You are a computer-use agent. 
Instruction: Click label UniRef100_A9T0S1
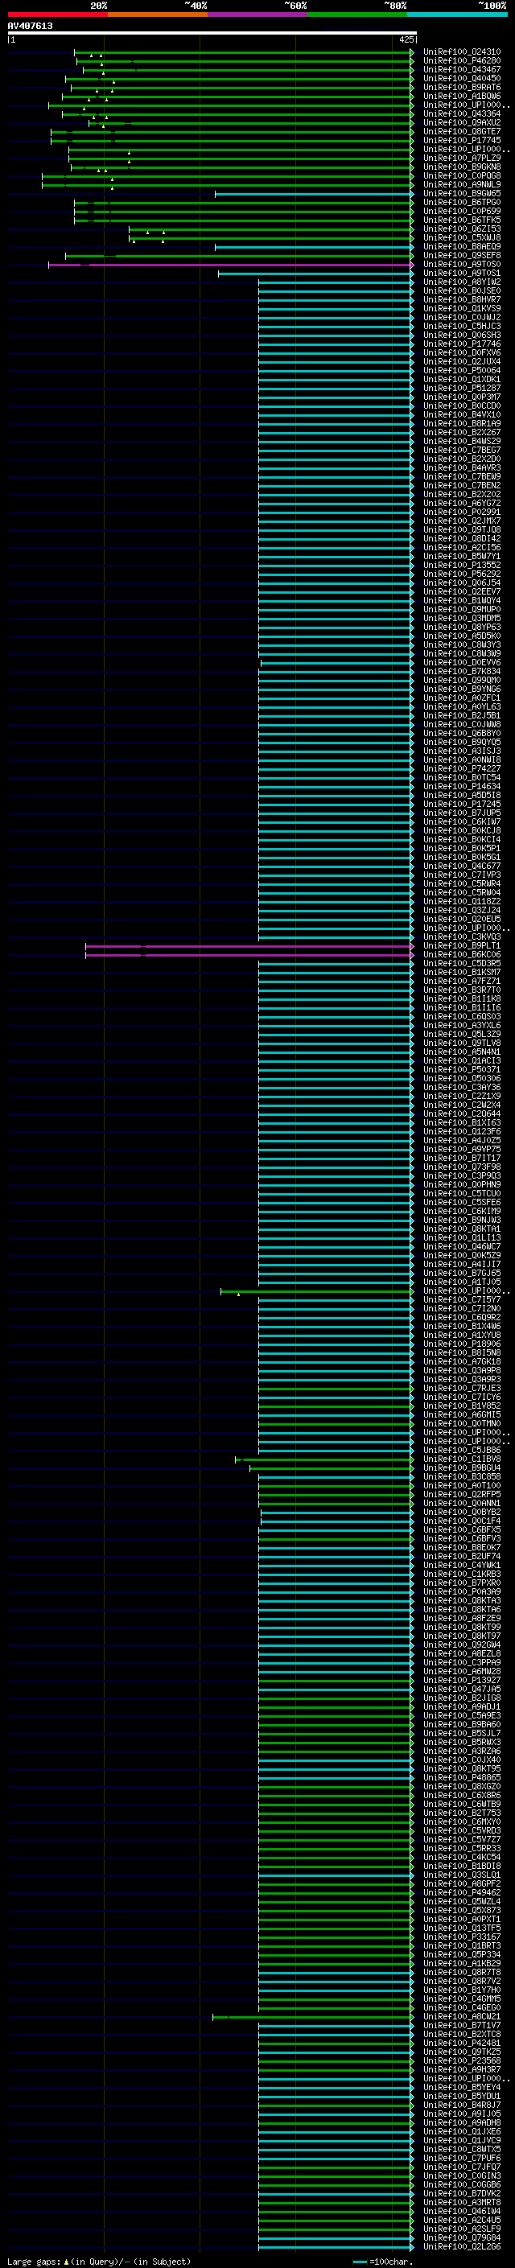[x=461, y=273]
